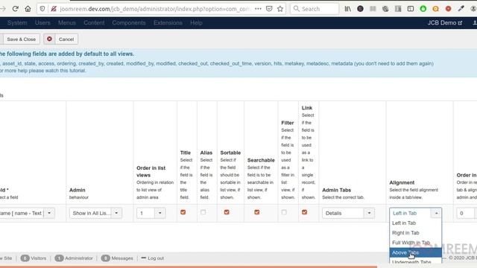Click the Searchable column heading
This screenshot has height=268, width=477.
[261, 160]
